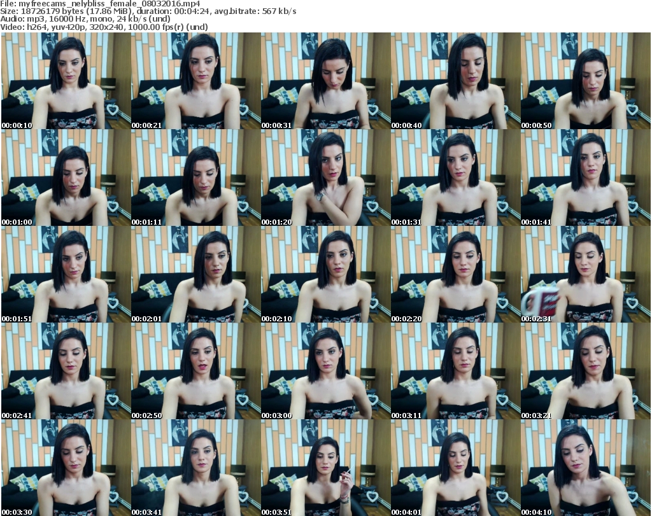Click the 00:02:31 frame with the mug
Screen dimensions: 652x516
click(585, 275)
